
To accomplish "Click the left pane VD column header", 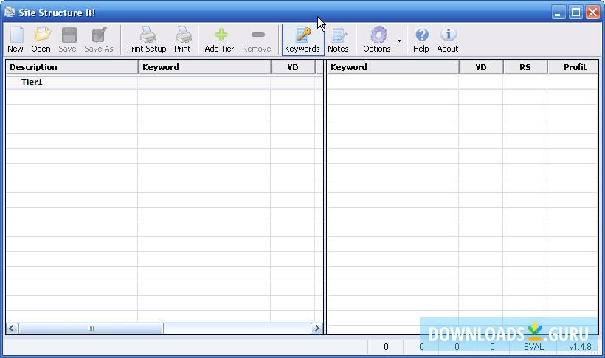I will pyautogui.click(x=293, y=67).
